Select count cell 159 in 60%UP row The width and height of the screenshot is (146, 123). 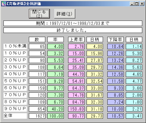37,88
